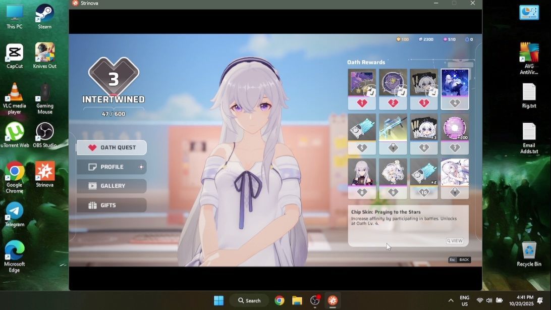Select the Profile menu item
The image size is (551, 310).
112,167
